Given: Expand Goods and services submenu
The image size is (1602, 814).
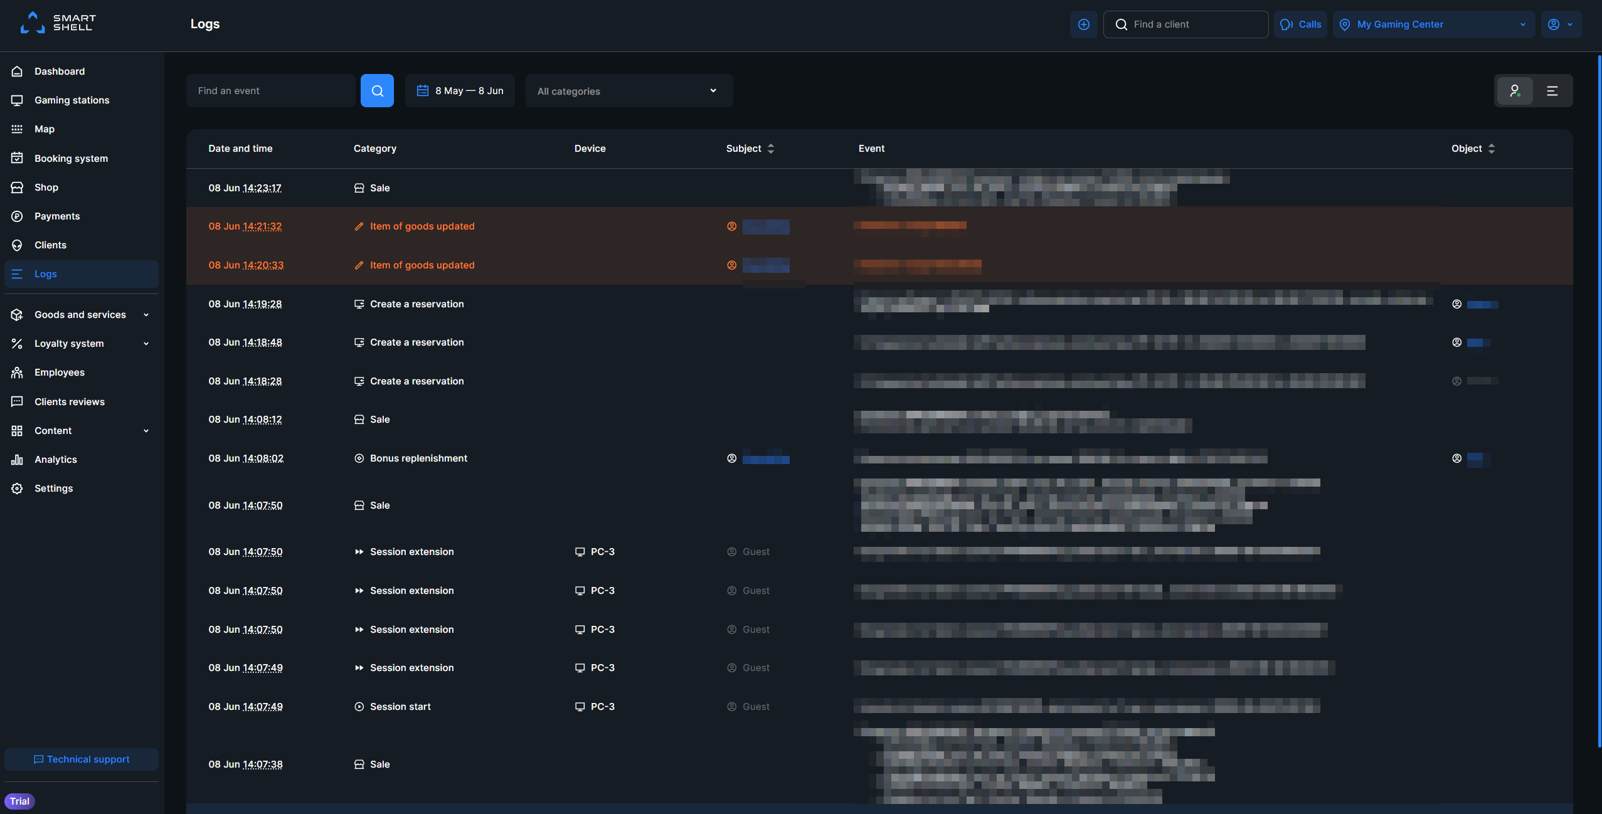Looking at the screenshot, I should (146, 315).
